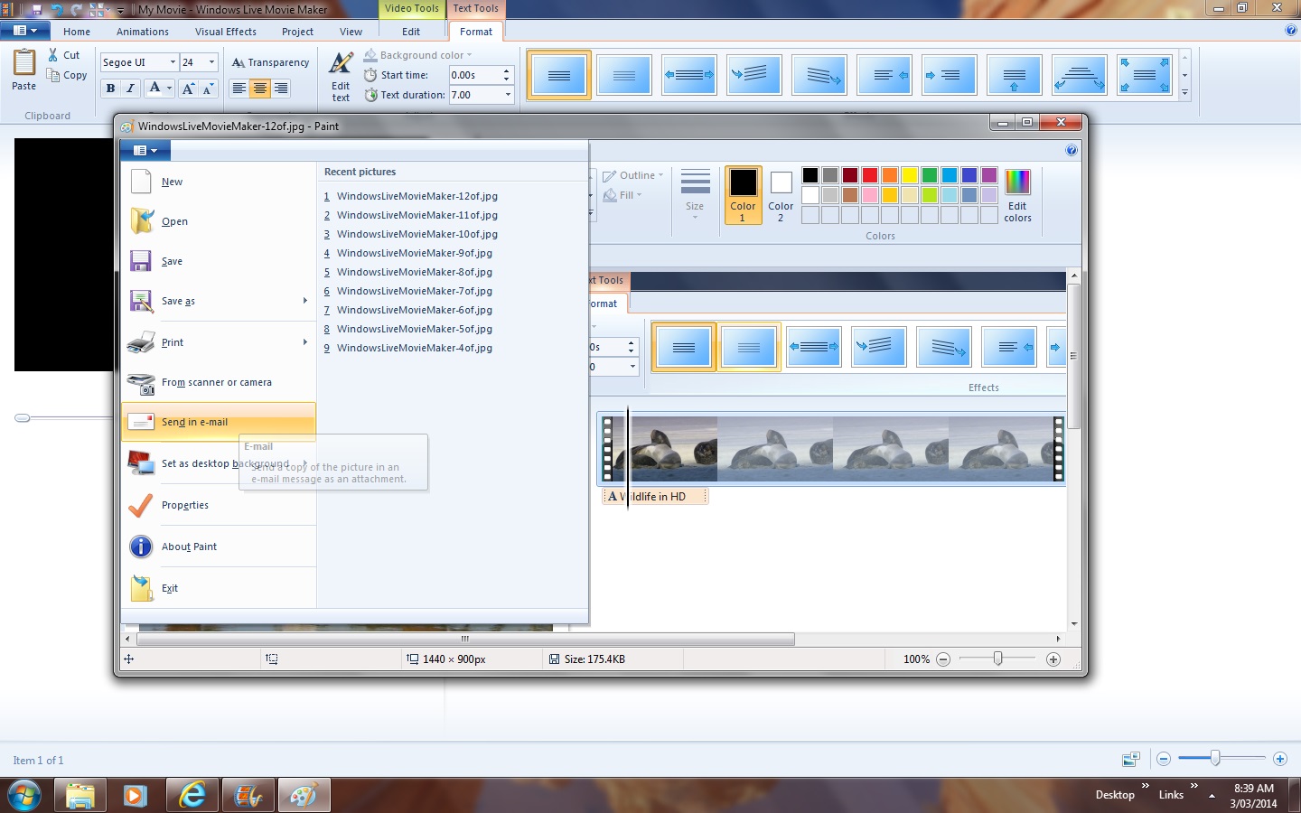Viewport: 1301px width, 813px height.
Task: Toggle bold text formatting
Action: tap(110, 89)
